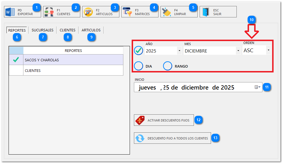Screen dimensions: 283x164
Task: Click the F3 Matrices filter icon
Action: pos(127,12)
